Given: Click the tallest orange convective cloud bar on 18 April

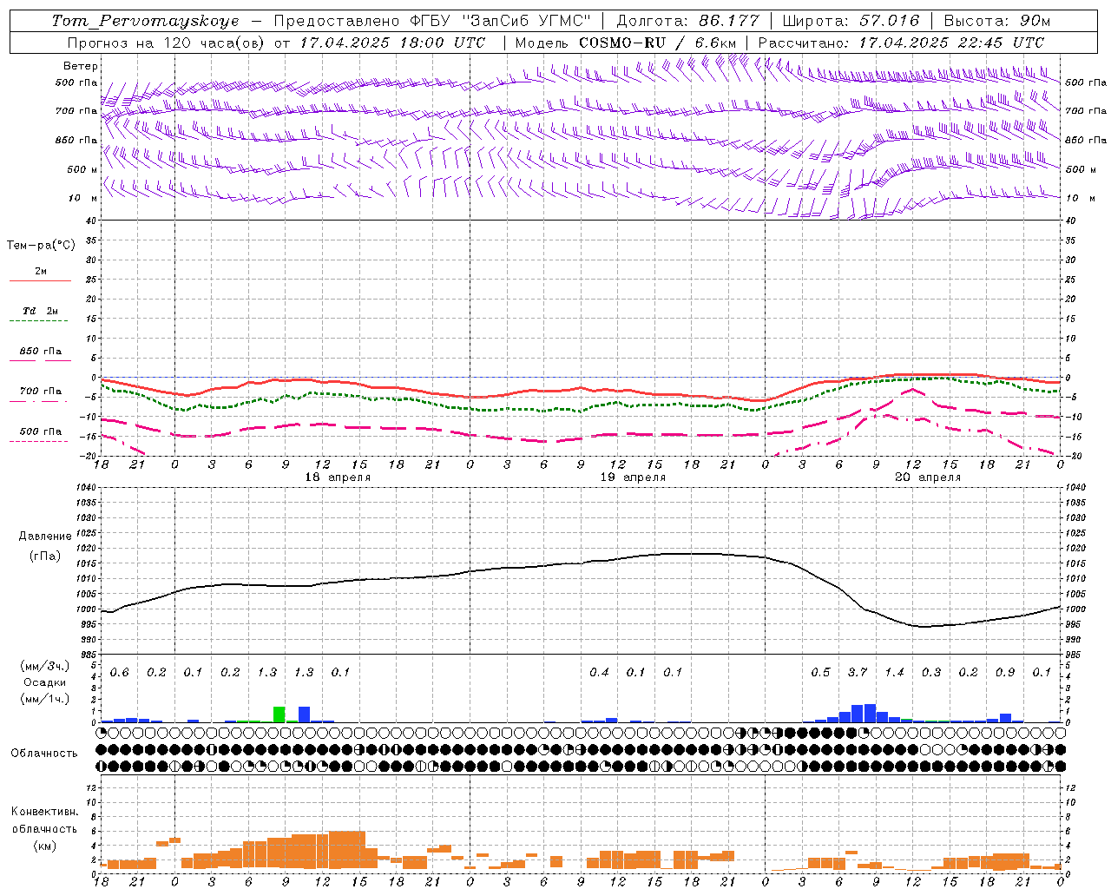Looking at the screenshot, I should pos(347,850).
